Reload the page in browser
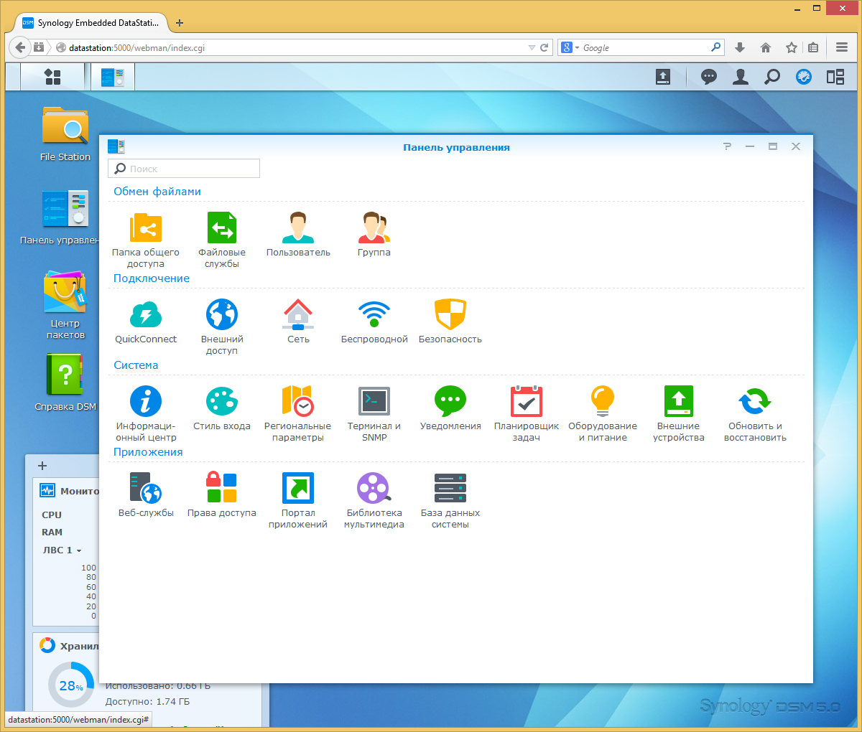The image size is (862, 732). [x=544, y=48]
